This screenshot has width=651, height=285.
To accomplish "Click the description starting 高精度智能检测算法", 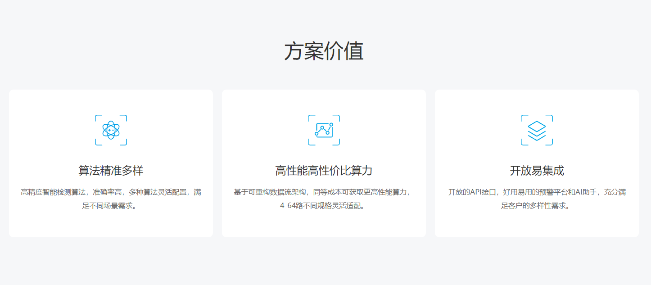I will coord(111,199).
